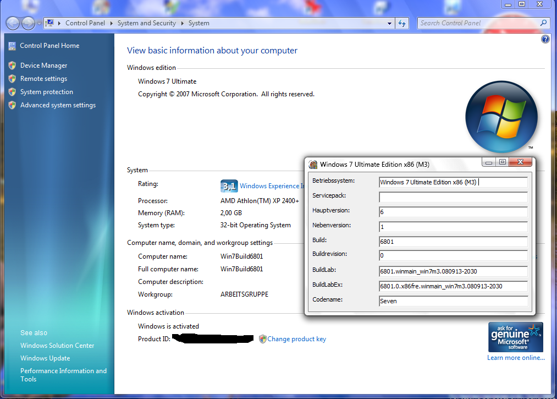Viewport: 557px width, 399px height.
Task: Open Remote settings link
Action: tap(43, 79)
